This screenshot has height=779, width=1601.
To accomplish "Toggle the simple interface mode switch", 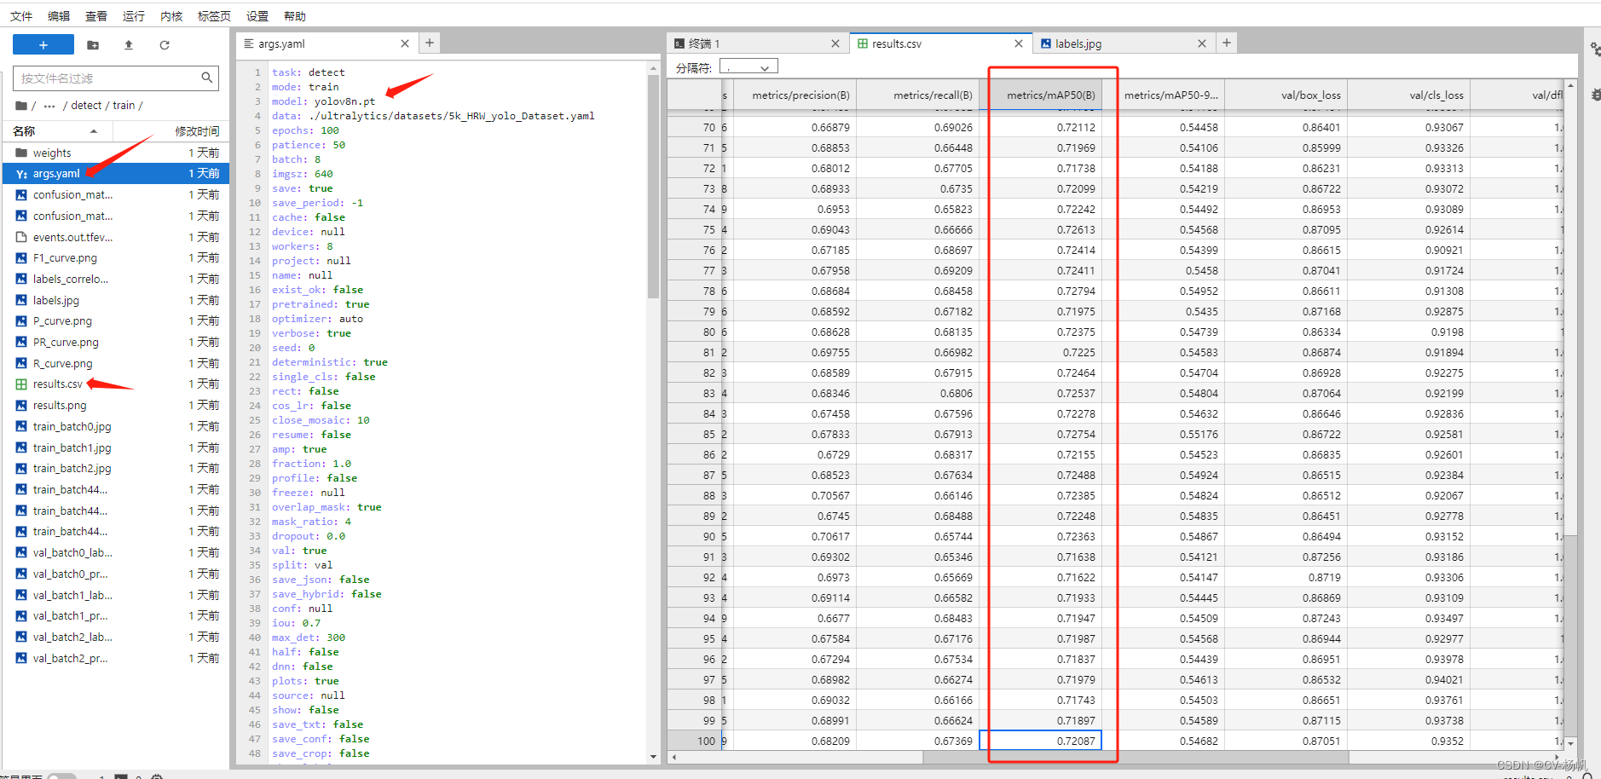I will pyautogui.click(x=61, y=776).
